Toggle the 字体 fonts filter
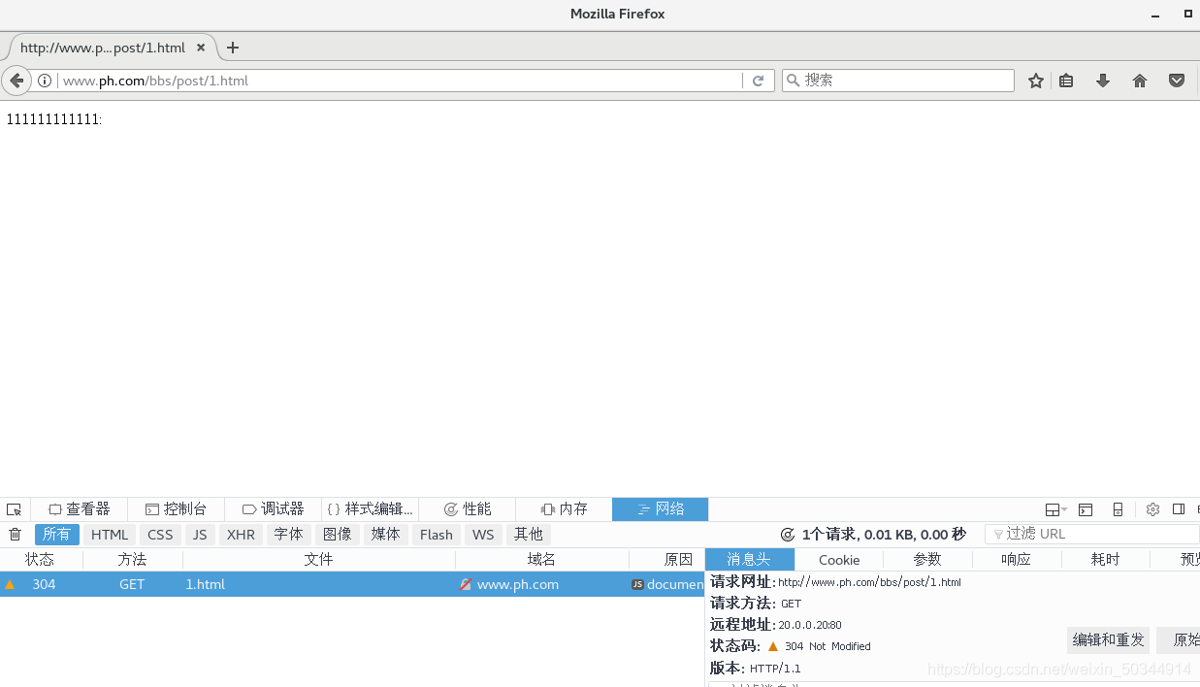The width and height of the screenshot is (1200, 687). 288,535
